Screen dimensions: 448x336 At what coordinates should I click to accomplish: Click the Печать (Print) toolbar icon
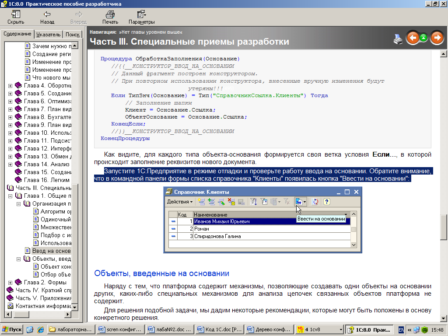coord(110,14)
